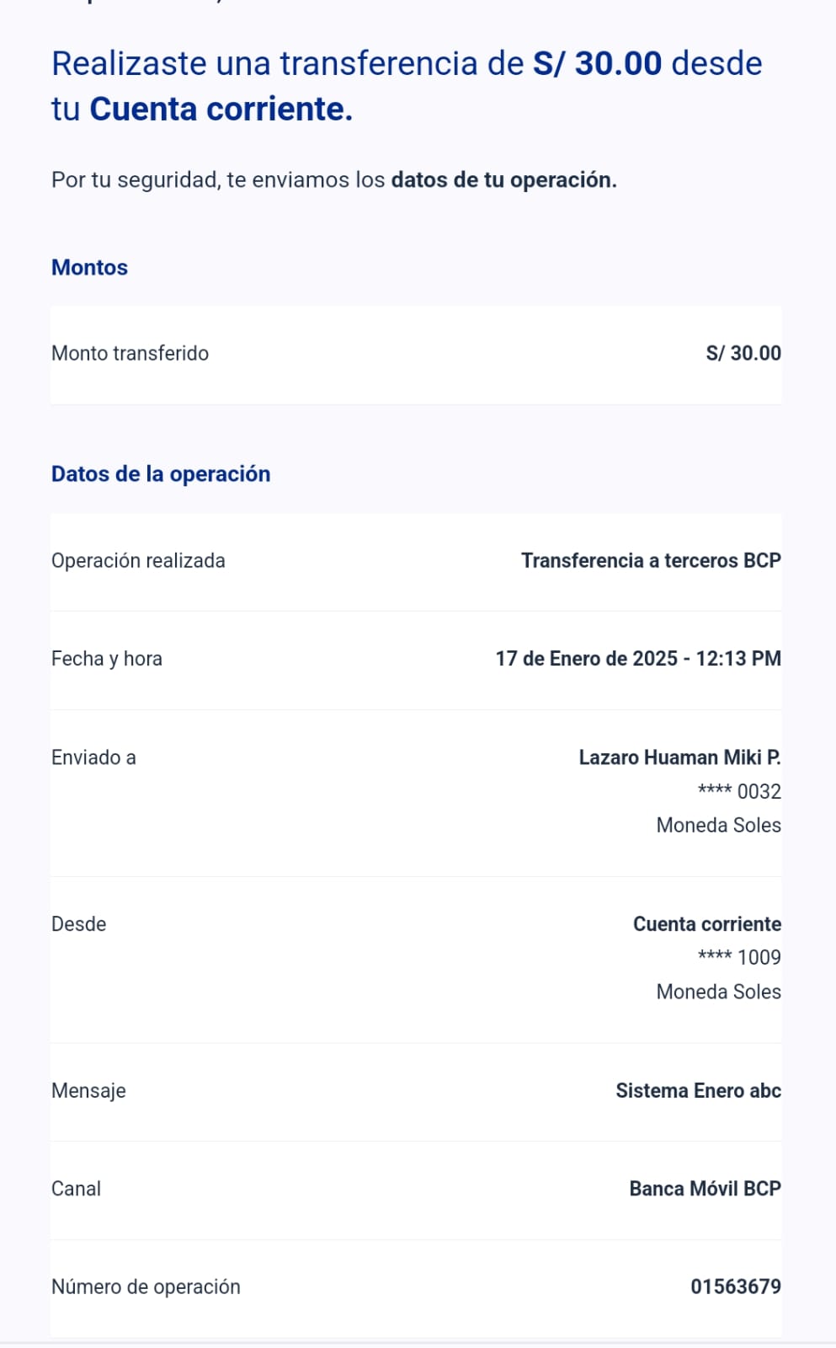Click the Fecha y hora label
The image size is (836, 1348).
tap(107, 659)
